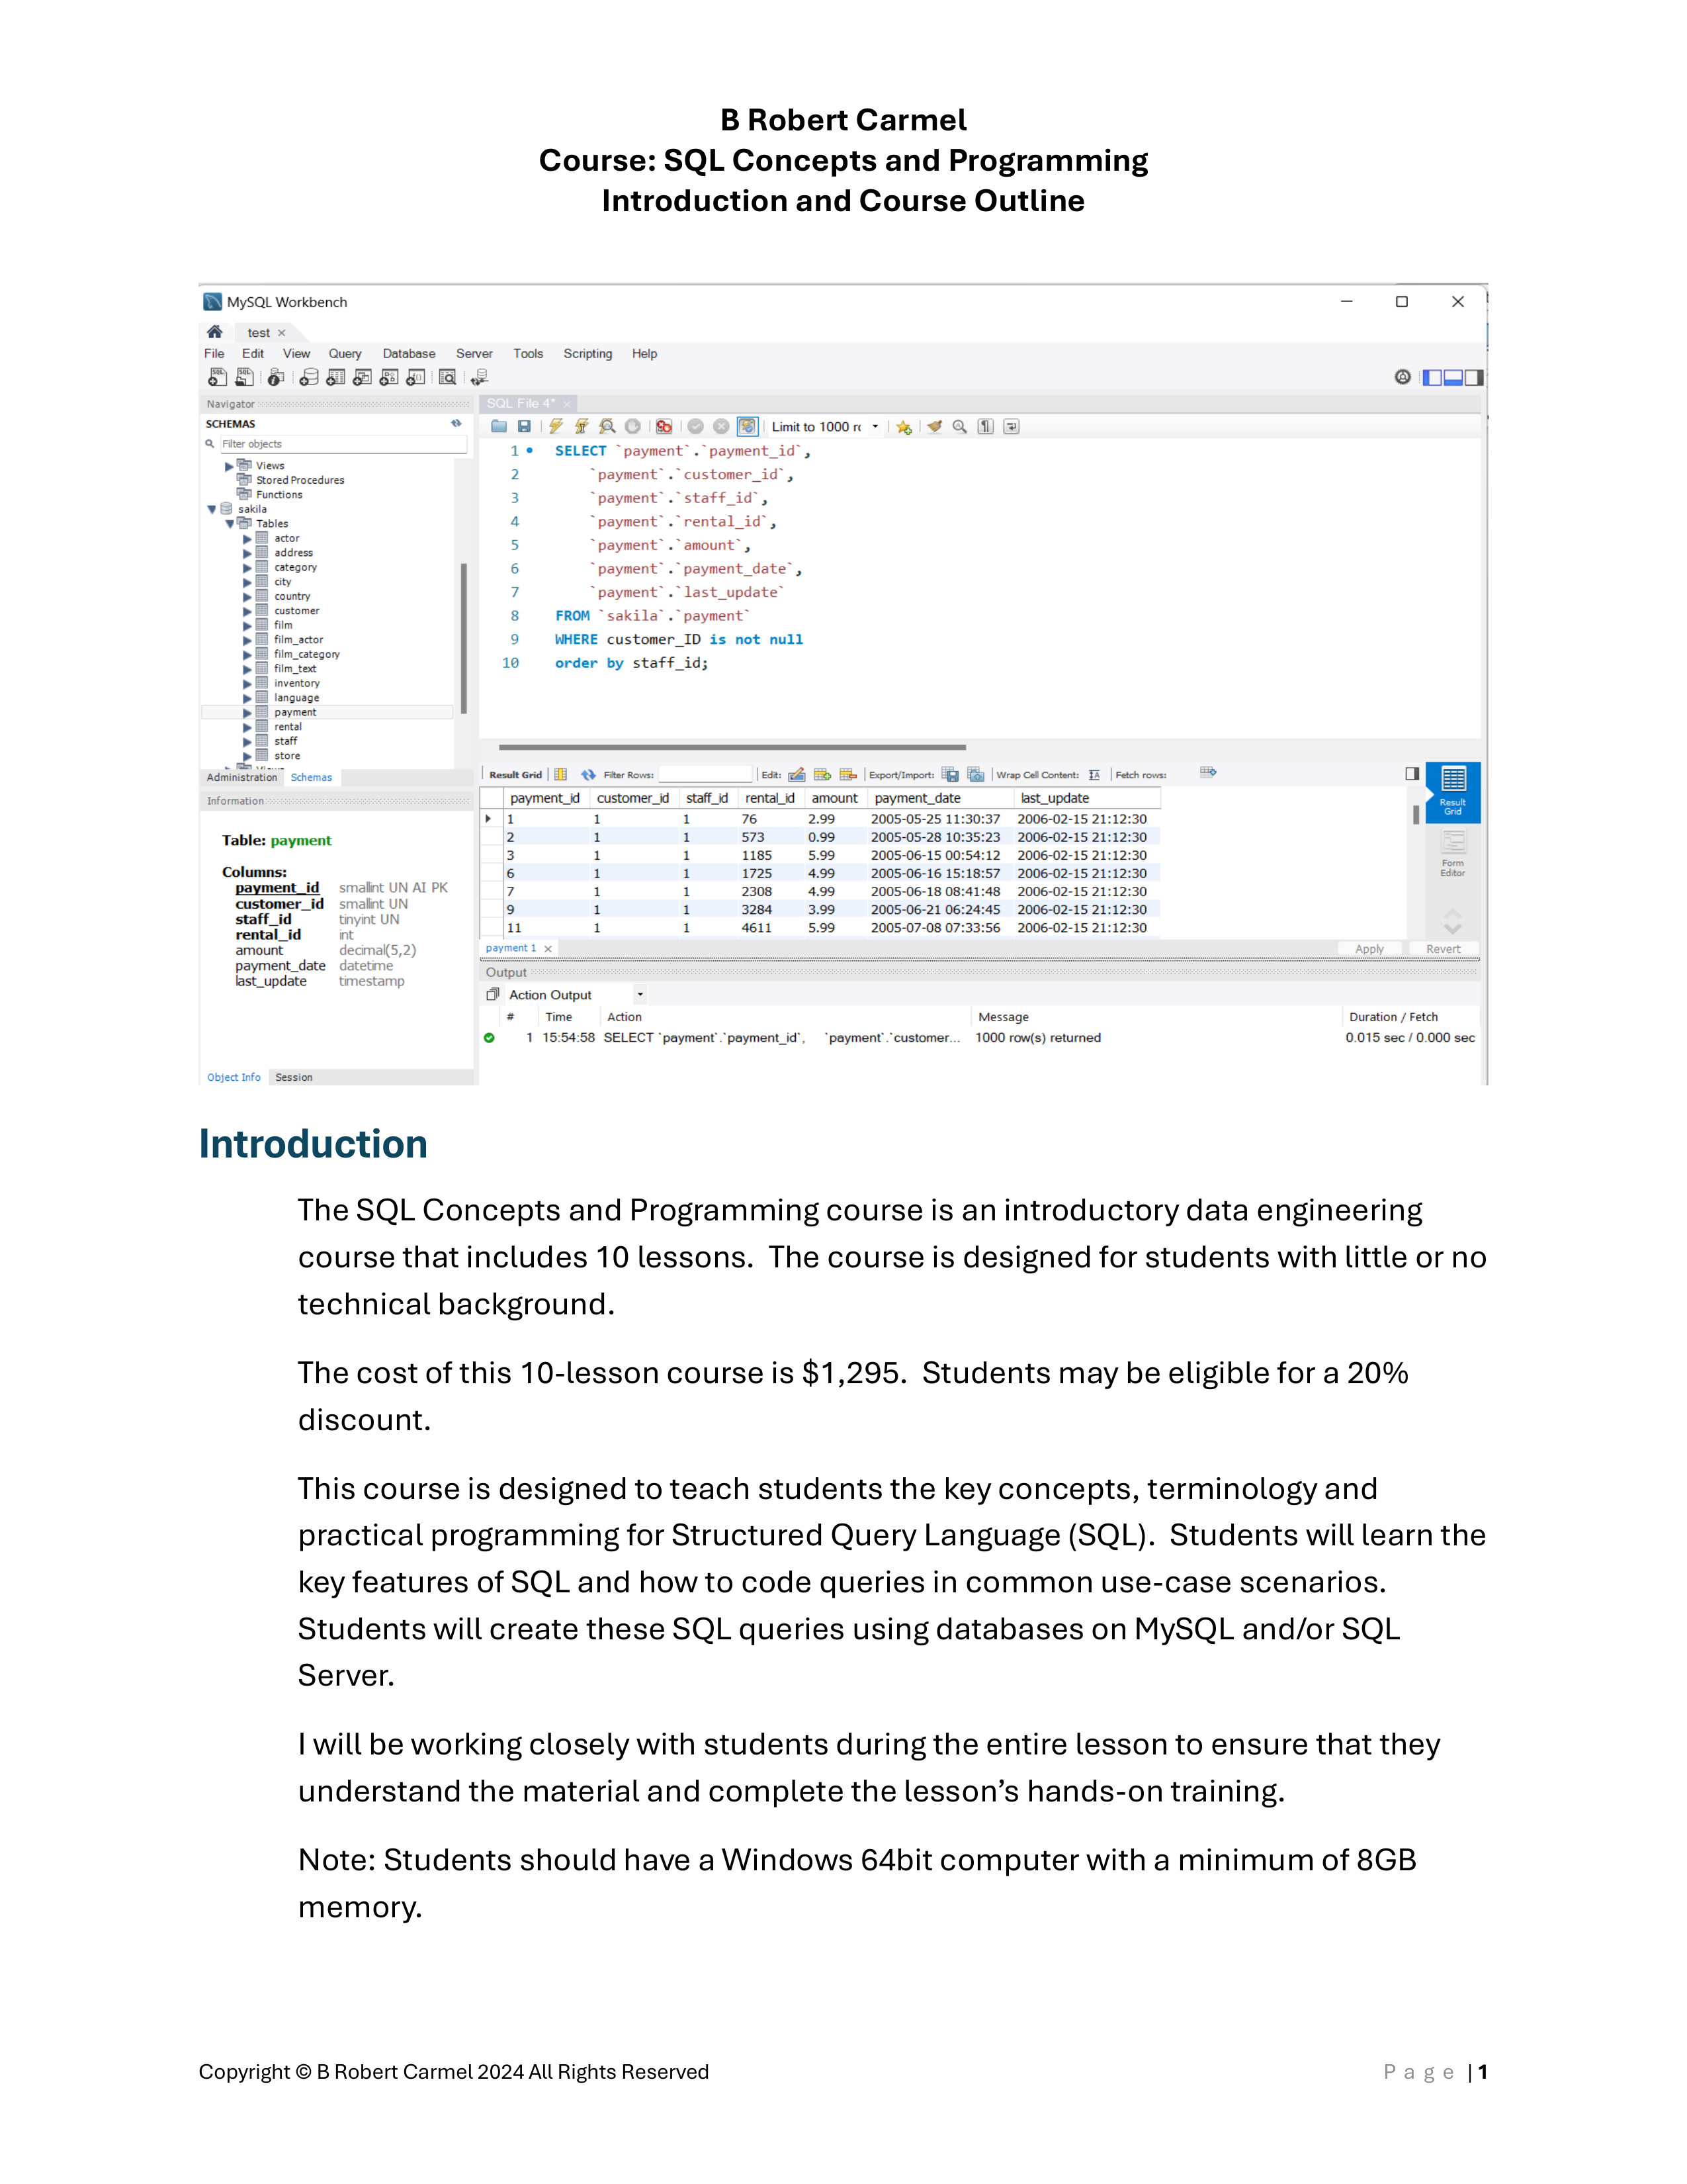
Task: Expand the payment table tree node
Action: [247, 713]
